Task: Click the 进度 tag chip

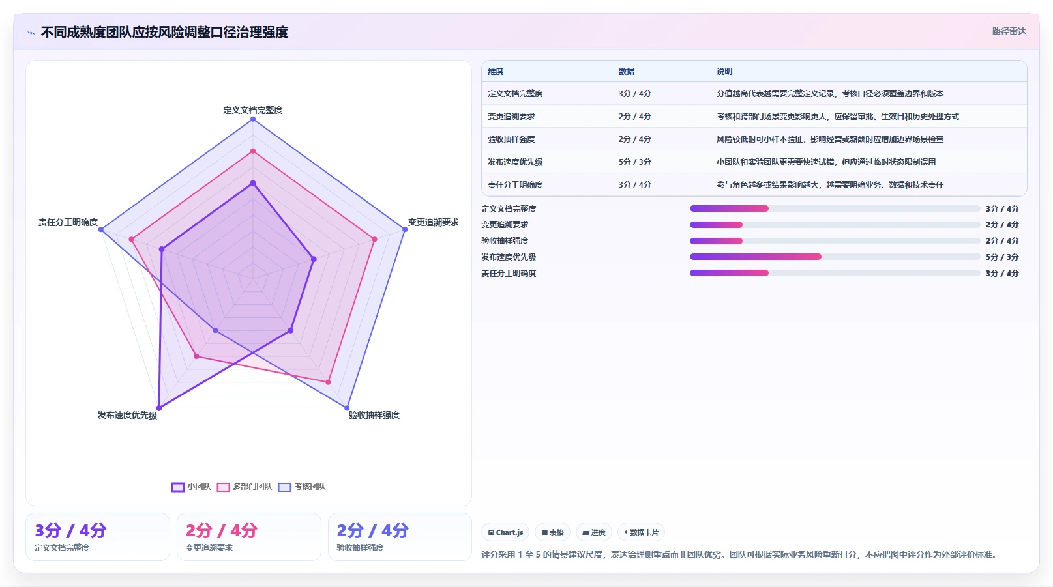Action: click(594, 532)
